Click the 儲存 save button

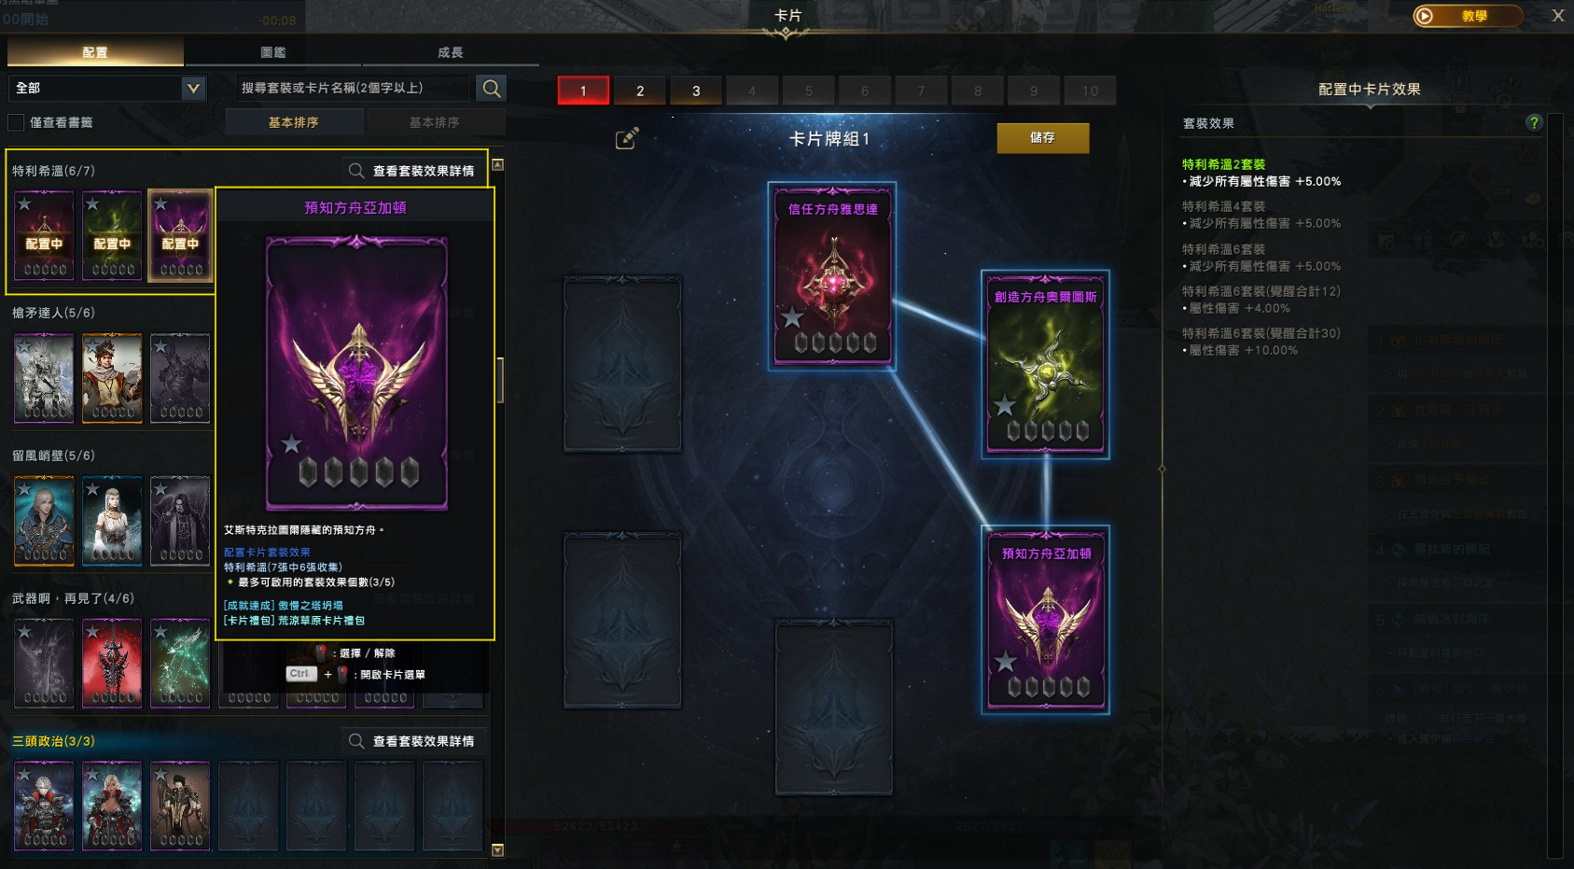point(1043,138)
